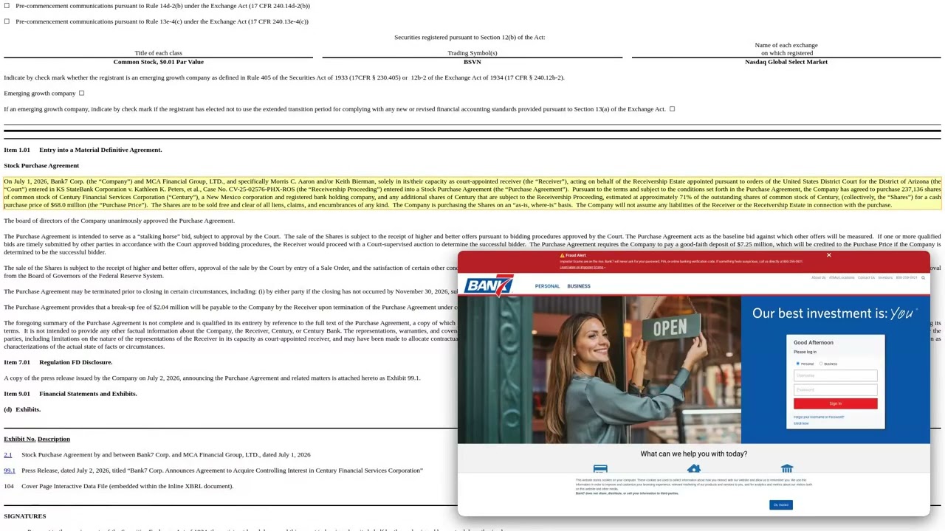Click 'Our best investment is: You' headline

(x=835, y=313)
